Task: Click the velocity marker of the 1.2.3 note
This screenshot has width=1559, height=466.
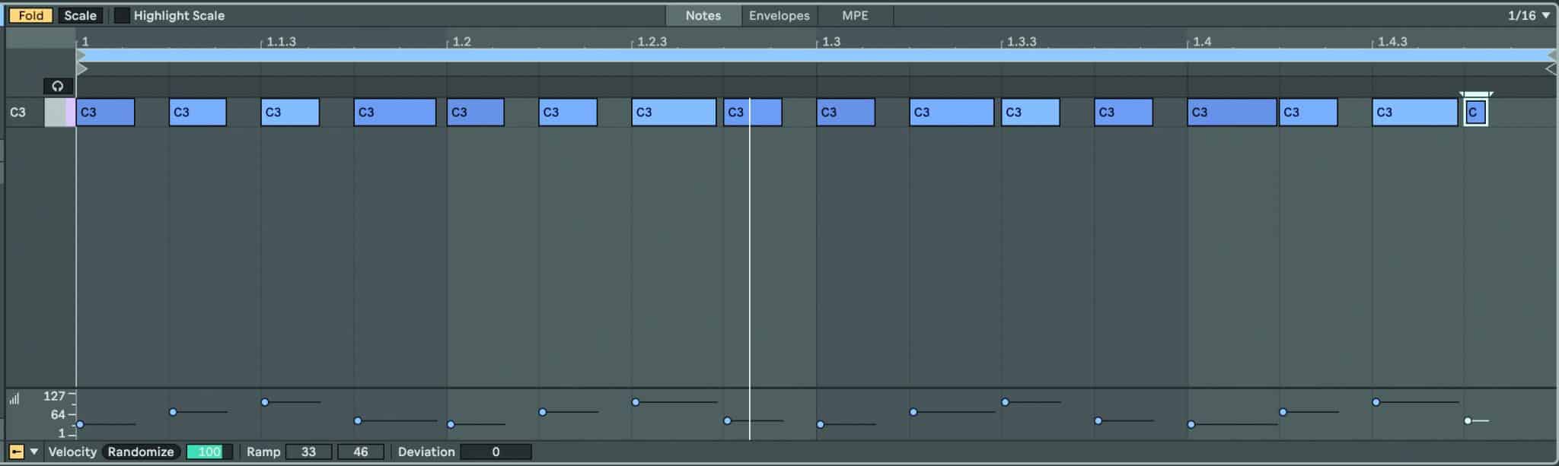Action: (x=636, y=402)
